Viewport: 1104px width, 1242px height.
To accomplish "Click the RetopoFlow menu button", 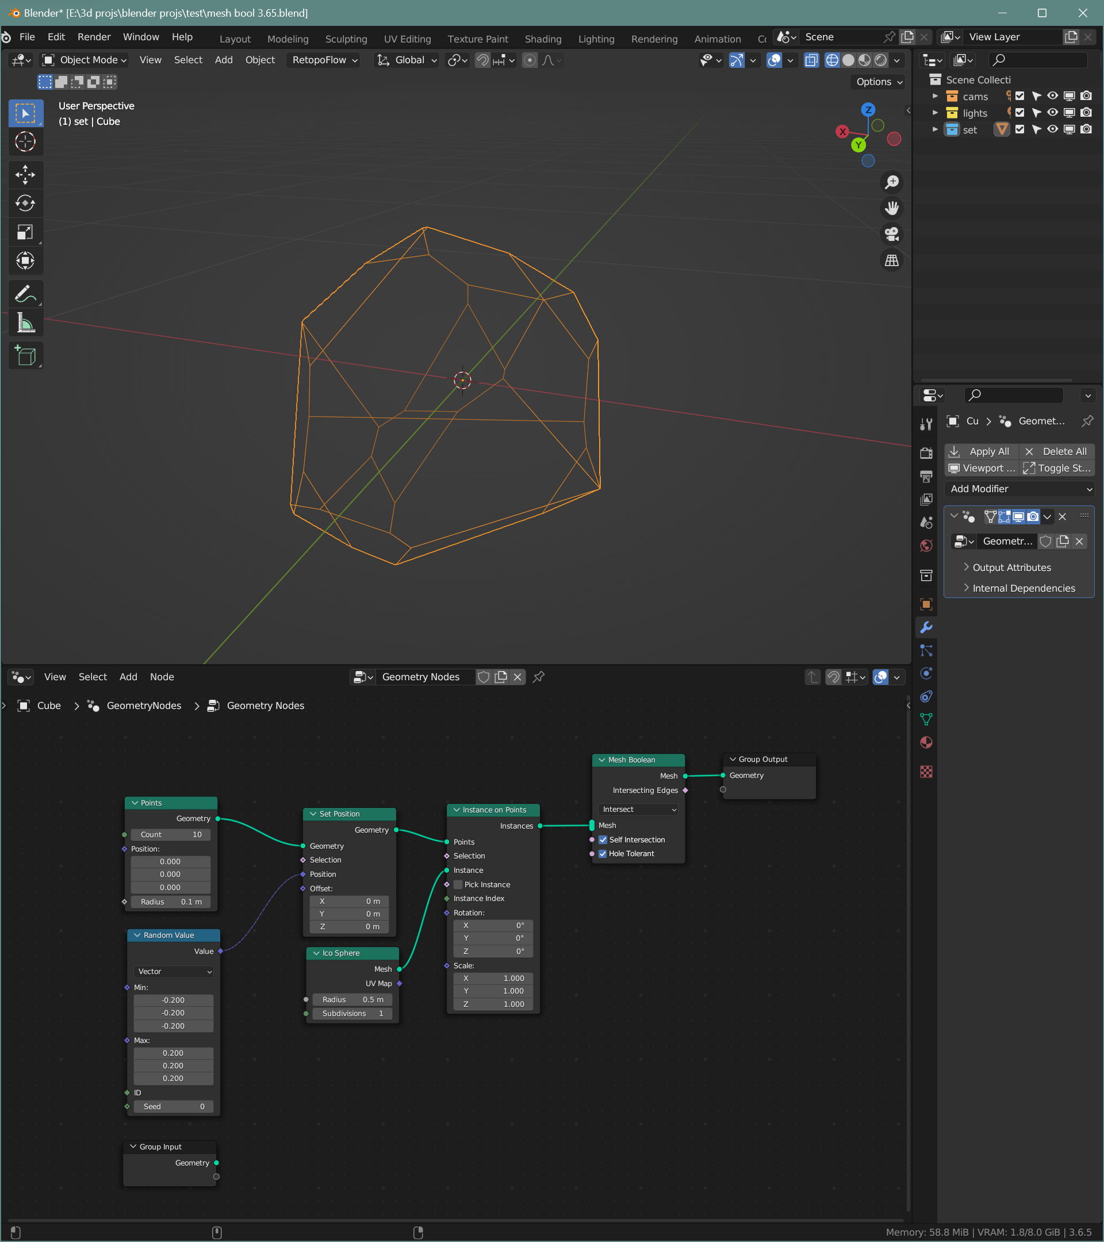I will 324,60.
